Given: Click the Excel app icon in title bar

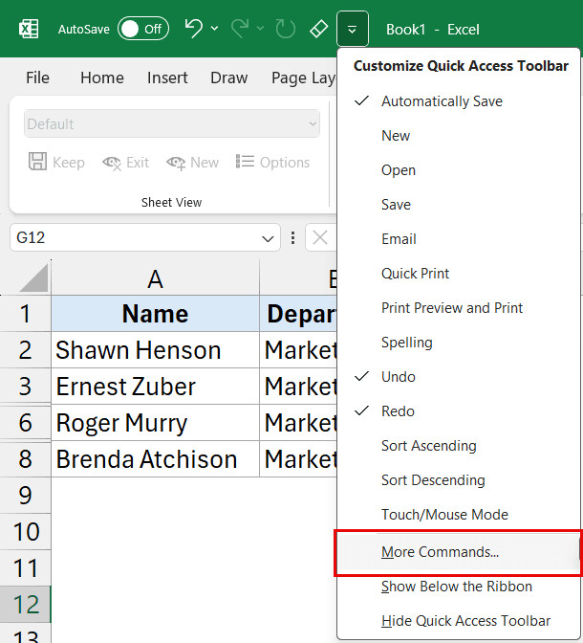Looking at the screenshot, I should tap(29, 29).
